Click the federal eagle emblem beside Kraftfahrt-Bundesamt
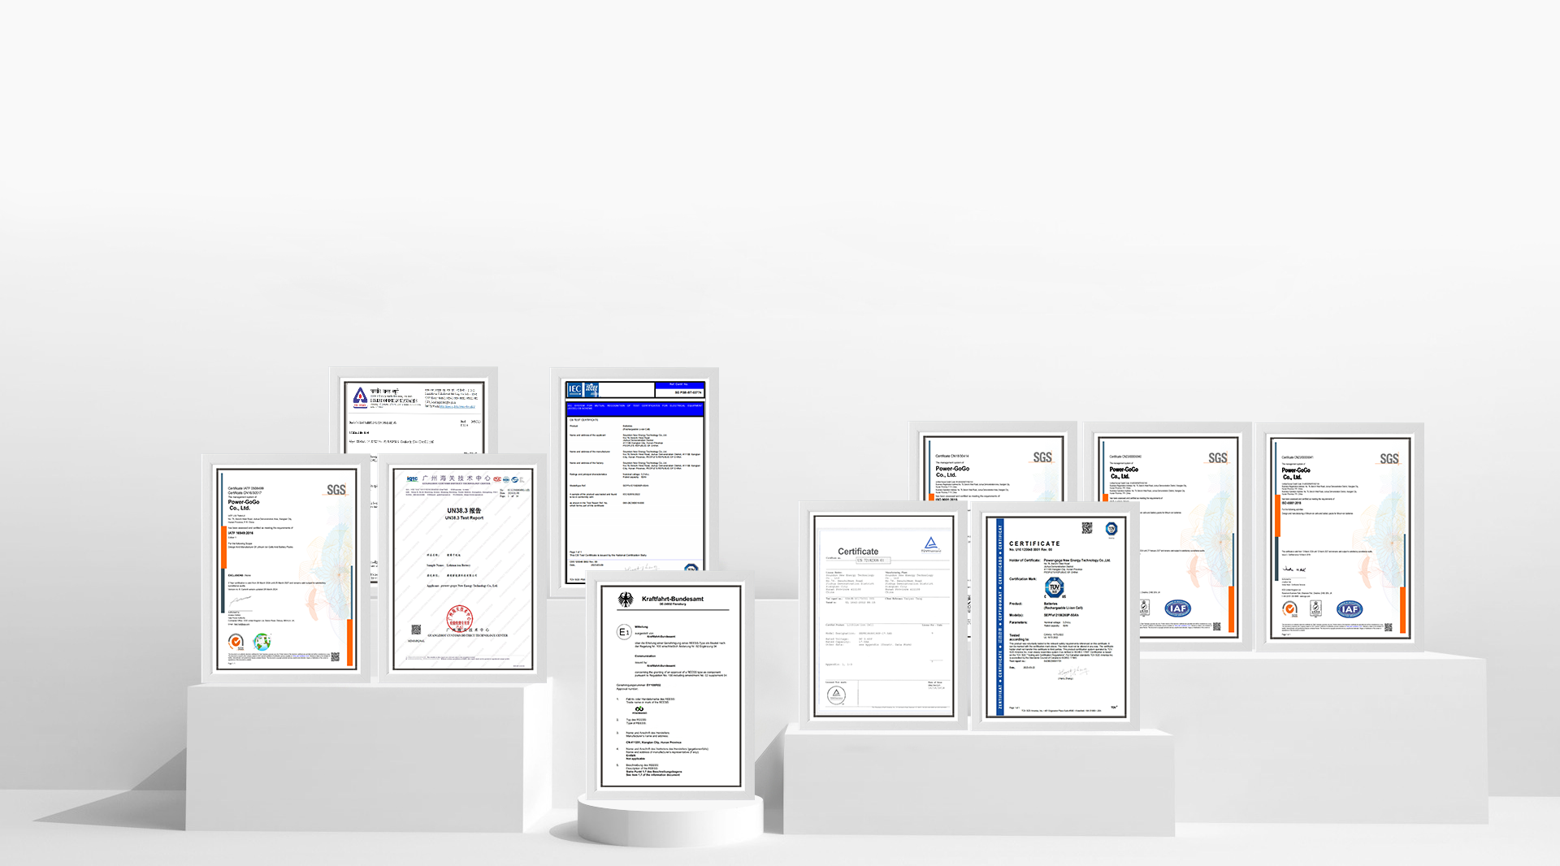Screen dimensions: 1560x866 pyautogui.click(x=626, y=600)
